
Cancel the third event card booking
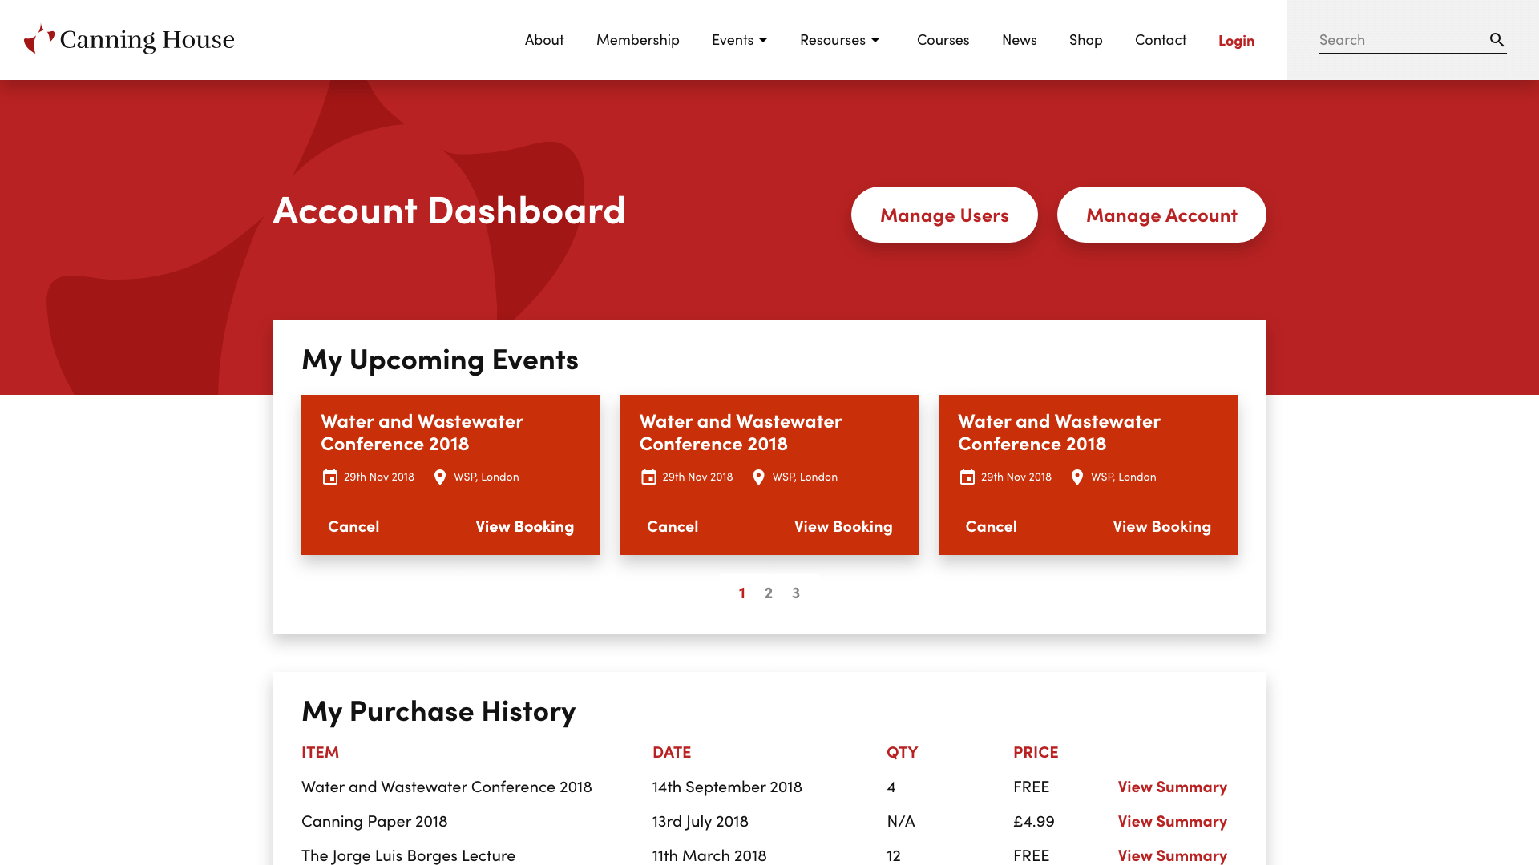(x=991, y=526)
